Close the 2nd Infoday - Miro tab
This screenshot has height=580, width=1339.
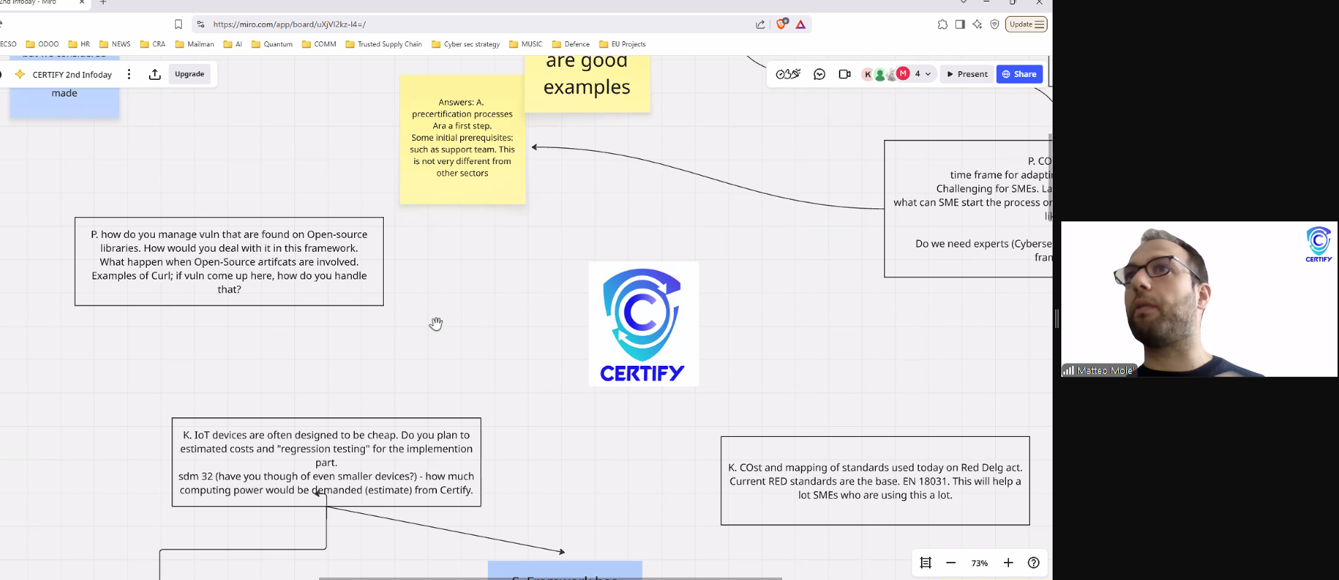[81, 3]
